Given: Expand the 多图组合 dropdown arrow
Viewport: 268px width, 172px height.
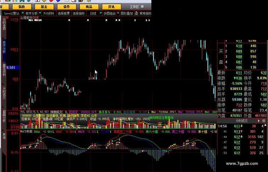Looking at the screenshot, I should pos(118,13).
